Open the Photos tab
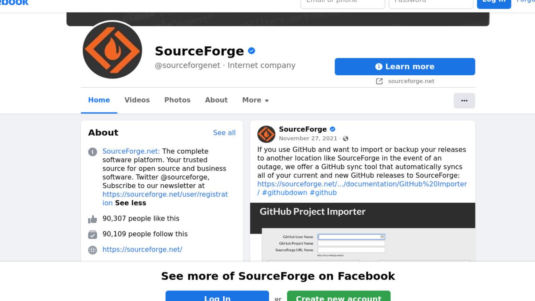535x301 pixels. (x=177, y=100)
